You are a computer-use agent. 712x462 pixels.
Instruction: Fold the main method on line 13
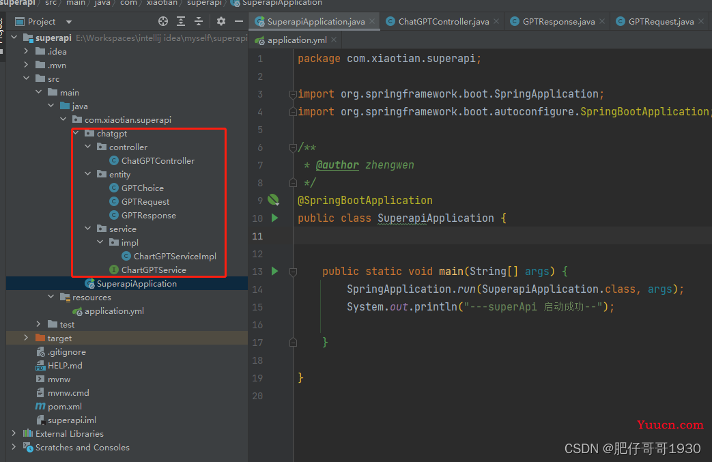[293, 272]
